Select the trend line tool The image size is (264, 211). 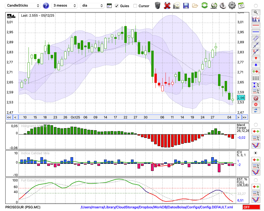pos(256,45)
